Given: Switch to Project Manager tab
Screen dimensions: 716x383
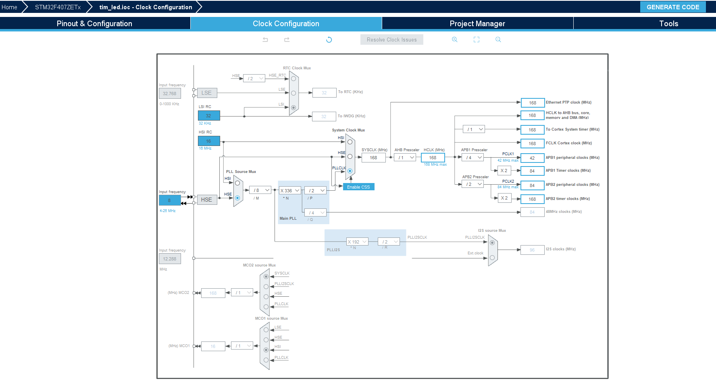Looking at the screenshot, I should tap(477, 23).
